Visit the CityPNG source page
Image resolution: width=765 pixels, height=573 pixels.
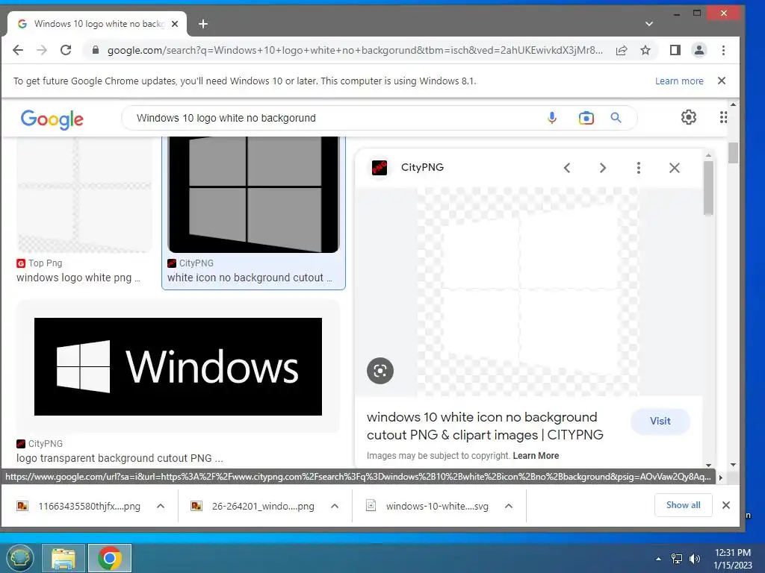660,421
